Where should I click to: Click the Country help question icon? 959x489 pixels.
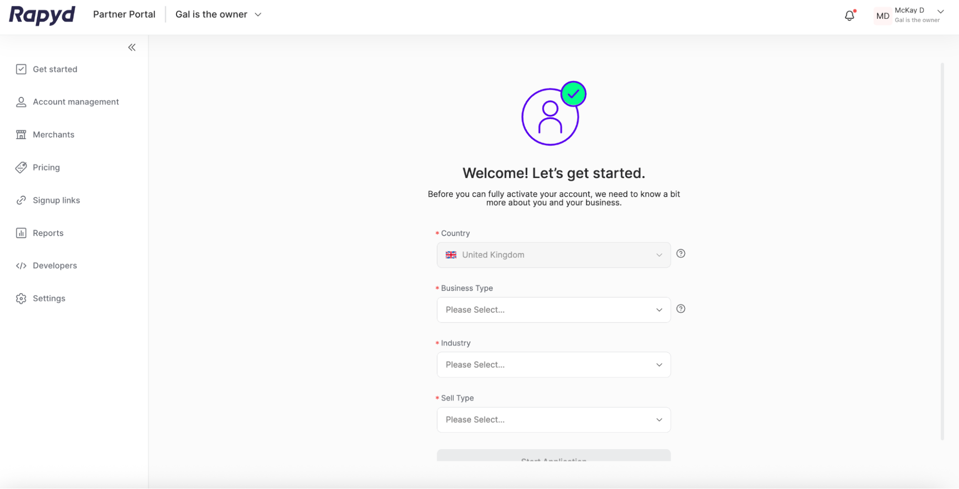click(680, 254)
